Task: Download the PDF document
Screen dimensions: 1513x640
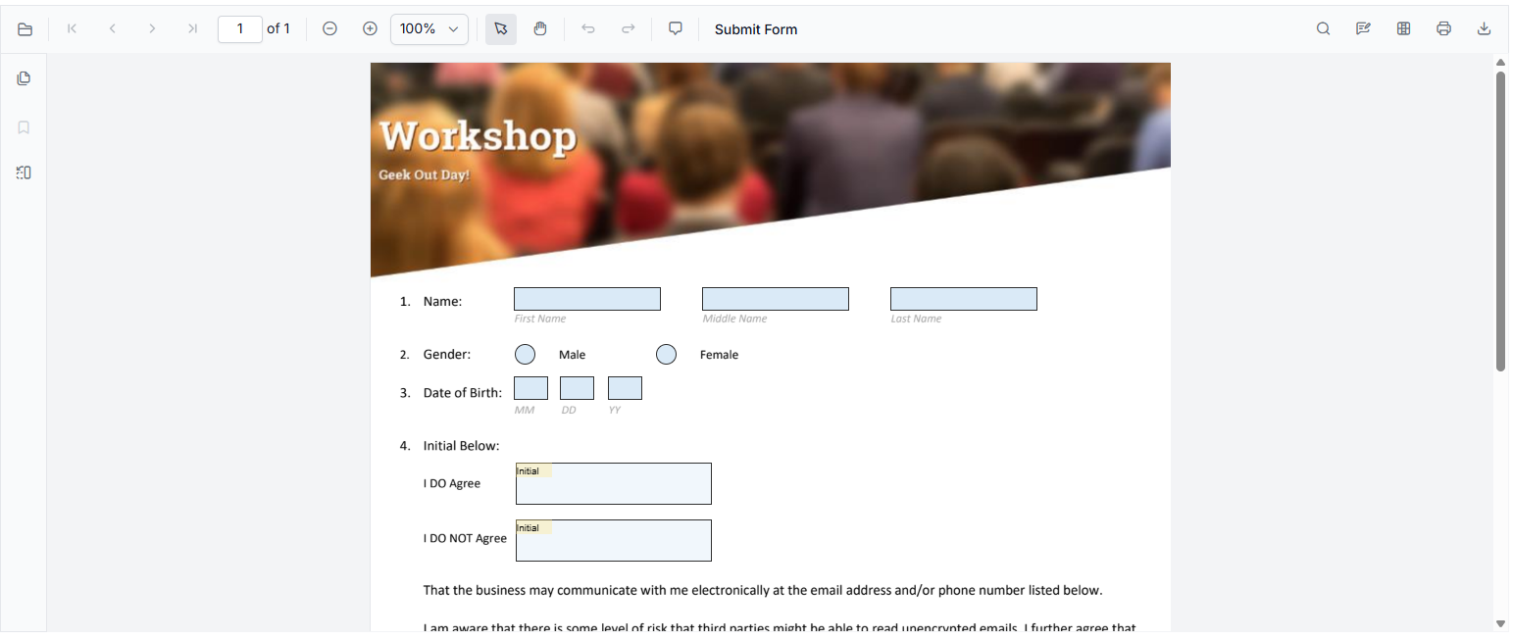Action: (x=1484, y=28)
